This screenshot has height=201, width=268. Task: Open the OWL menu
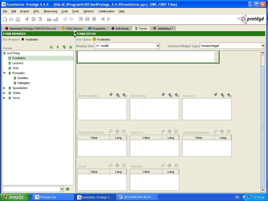[36, 11]
